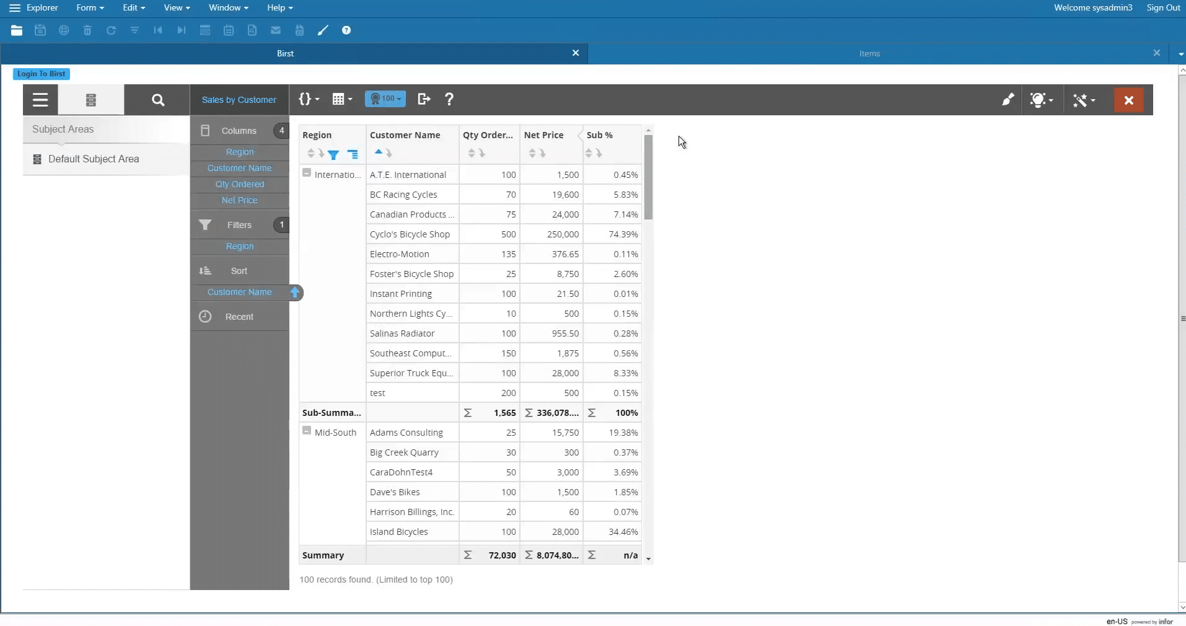Expand the curly braces expression dropdown
The image size is (1186, 626).
pyautogui.click(x=309, y=99)
